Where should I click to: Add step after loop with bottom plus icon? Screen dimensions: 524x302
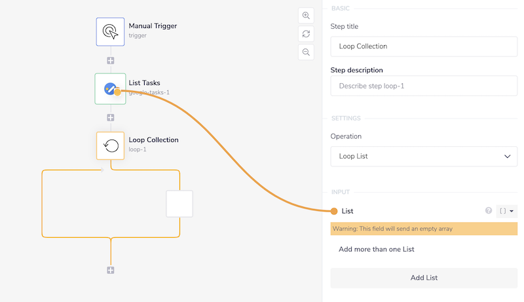pos(111,270)
